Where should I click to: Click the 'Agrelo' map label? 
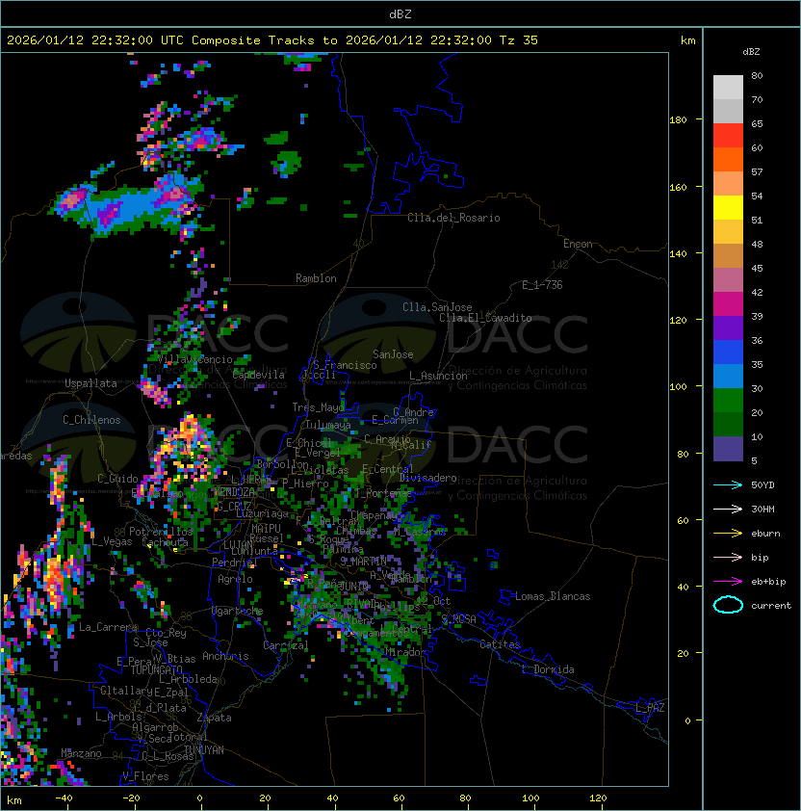[235, 579]
